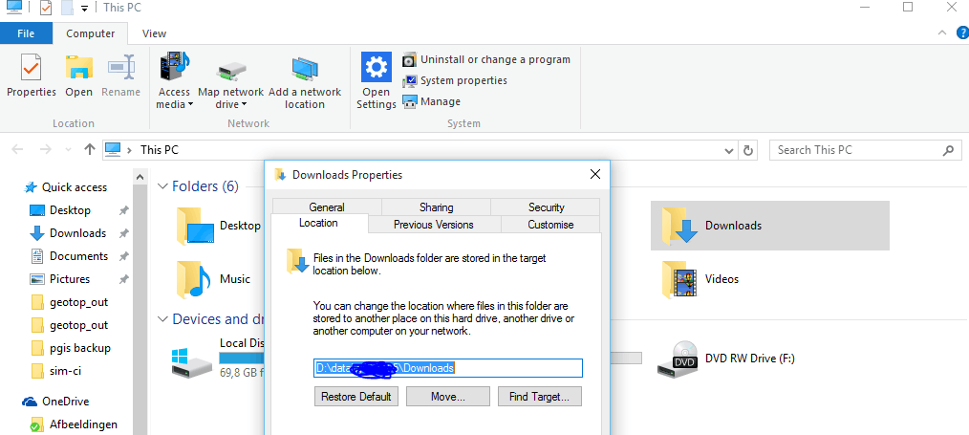Click the pin icon beside Pictures
This screenshot has width=969, height=435.
123,279
